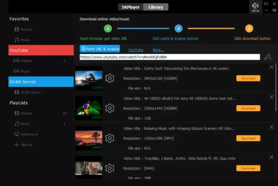The width and height of the screenshot is (278, 186).
Task: Remove the 4K VIDEO ultrahd entry
Action: (271, 97)
